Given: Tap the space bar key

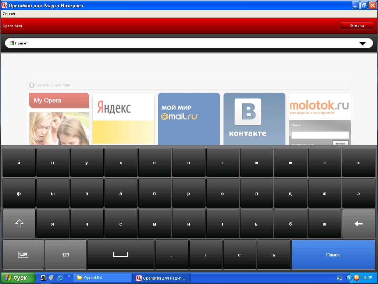Looking at the screenshot, I should (x=121, y=255).
